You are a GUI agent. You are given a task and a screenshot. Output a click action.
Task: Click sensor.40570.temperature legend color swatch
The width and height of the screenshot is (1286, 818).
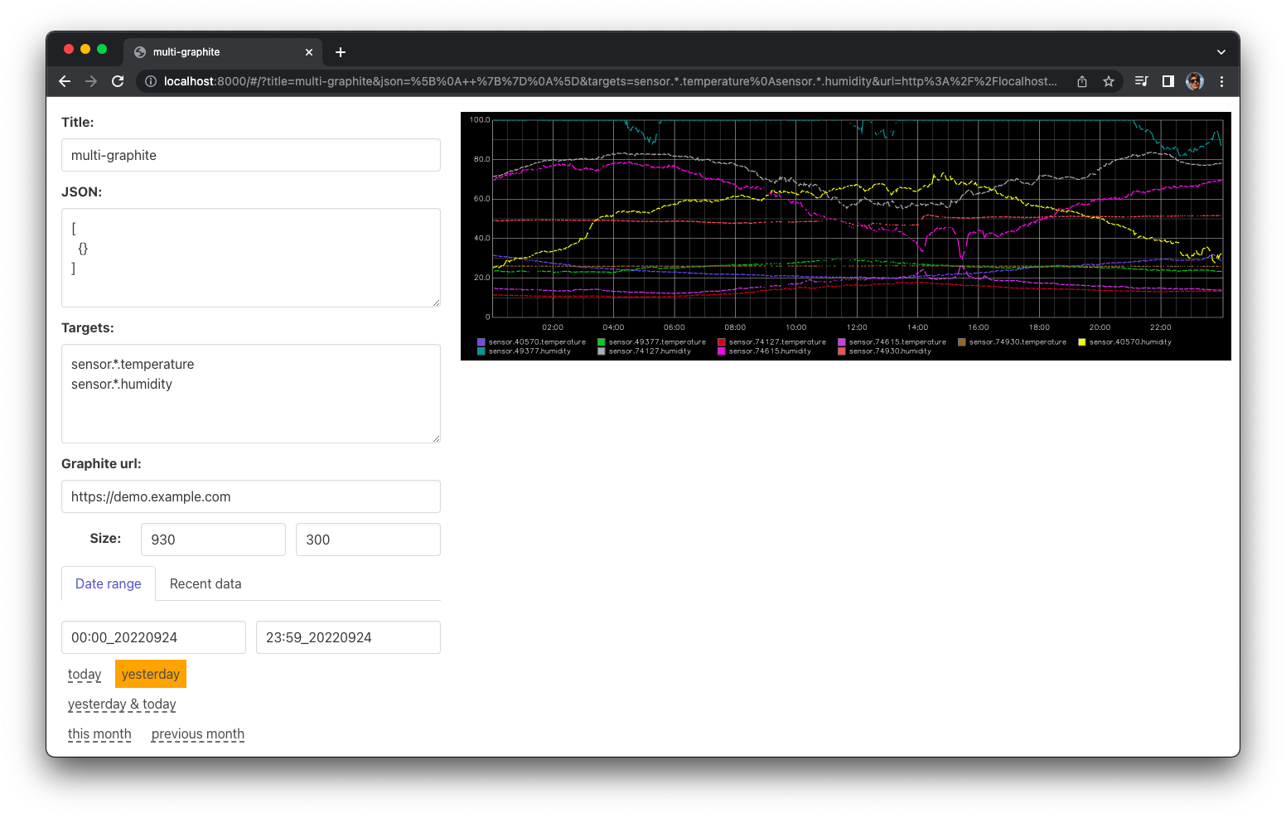(x=481, y=342)
